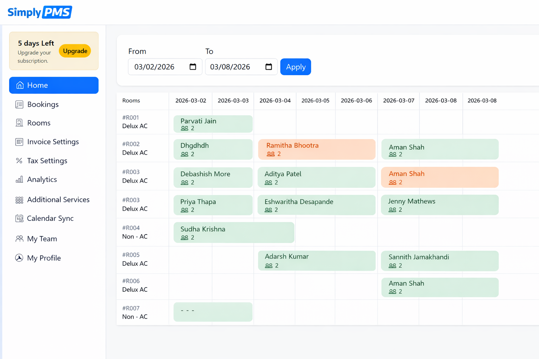Screen dimensions: 539x359
Task: Click the Upgrade subscription button
Action: click(75, 51)
